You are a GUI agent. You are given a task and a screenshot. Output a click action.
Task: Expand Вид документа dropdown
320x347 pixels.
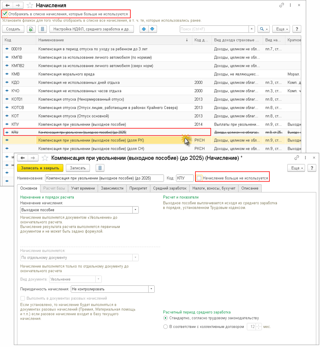[99, 279]
